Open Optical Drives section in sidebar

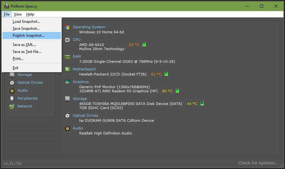(30, 82)
